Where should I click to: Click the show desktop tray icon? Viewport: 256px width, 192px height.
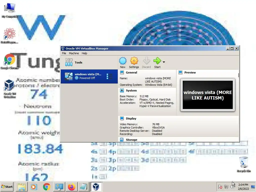click(x=253, y=186)
